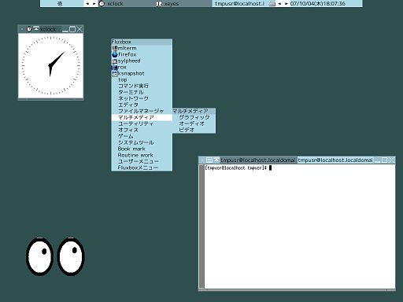Image resolution: width=403 pixels, height=302 pixels.
Task: Choose グラフィック in the マルチメディア submenu
Action: [x=194, y=117]
